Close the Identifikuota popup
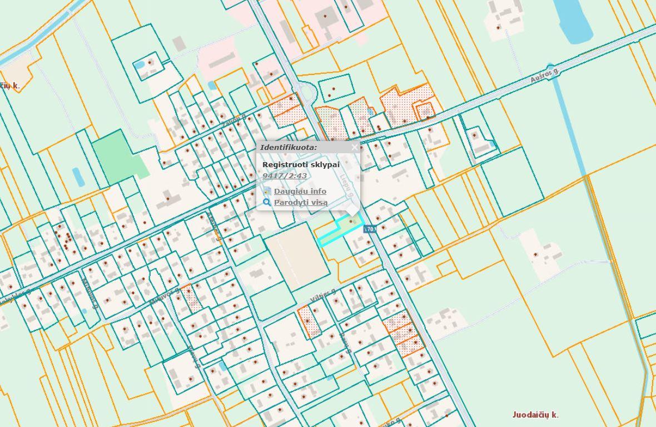 355,147
